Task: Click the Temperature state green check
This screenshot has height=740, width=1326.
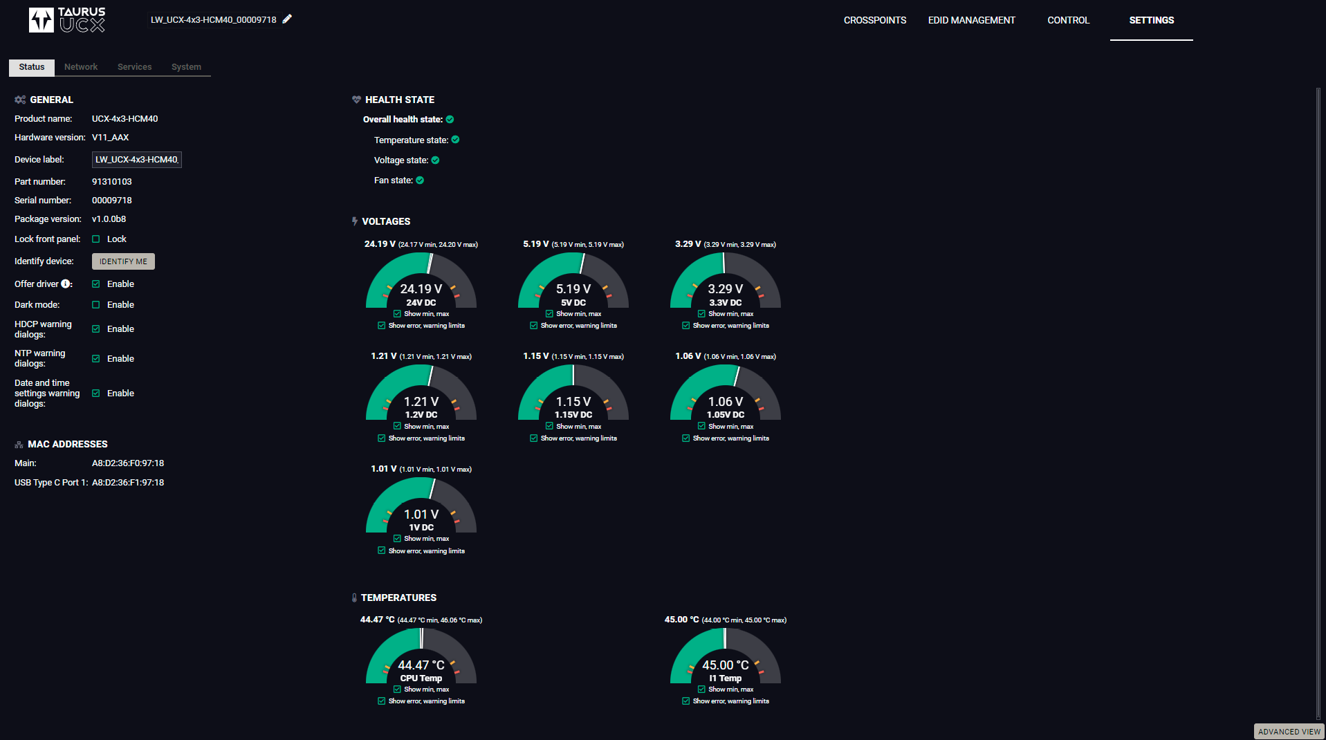Action: [x=455, y=140]
